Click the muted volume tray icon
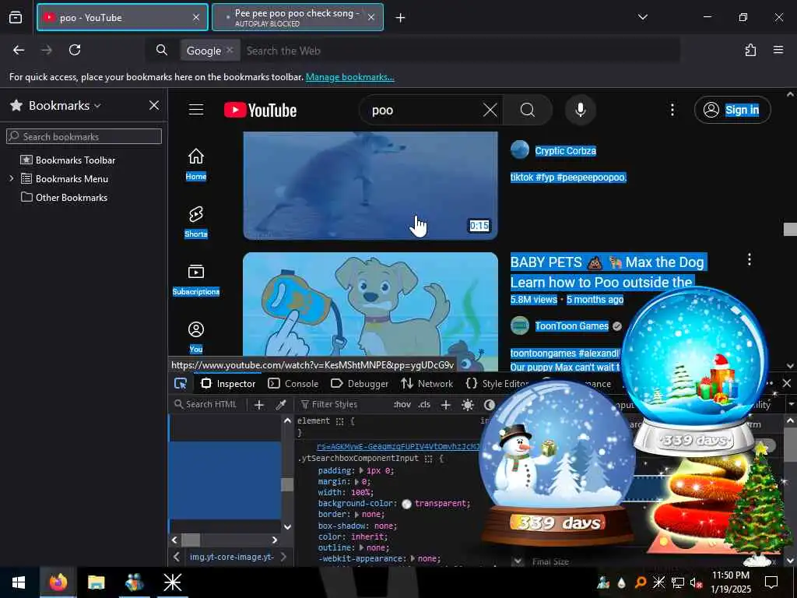The width and height of the screenshot is (797, 598). [x=697, y=582]
